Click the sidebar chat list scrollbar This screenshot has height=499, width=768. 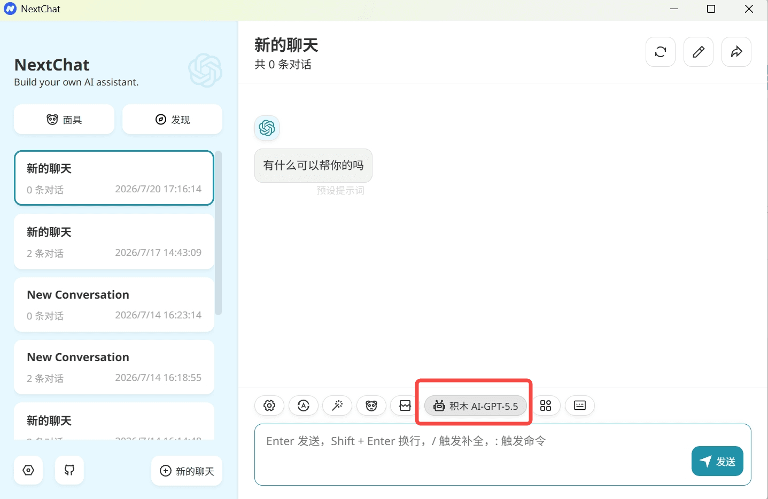[218, 233]
